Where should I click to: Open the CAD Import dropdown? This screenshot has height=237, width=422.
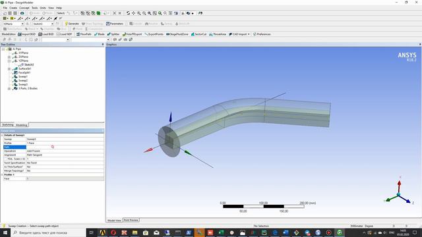click(239, 34)
